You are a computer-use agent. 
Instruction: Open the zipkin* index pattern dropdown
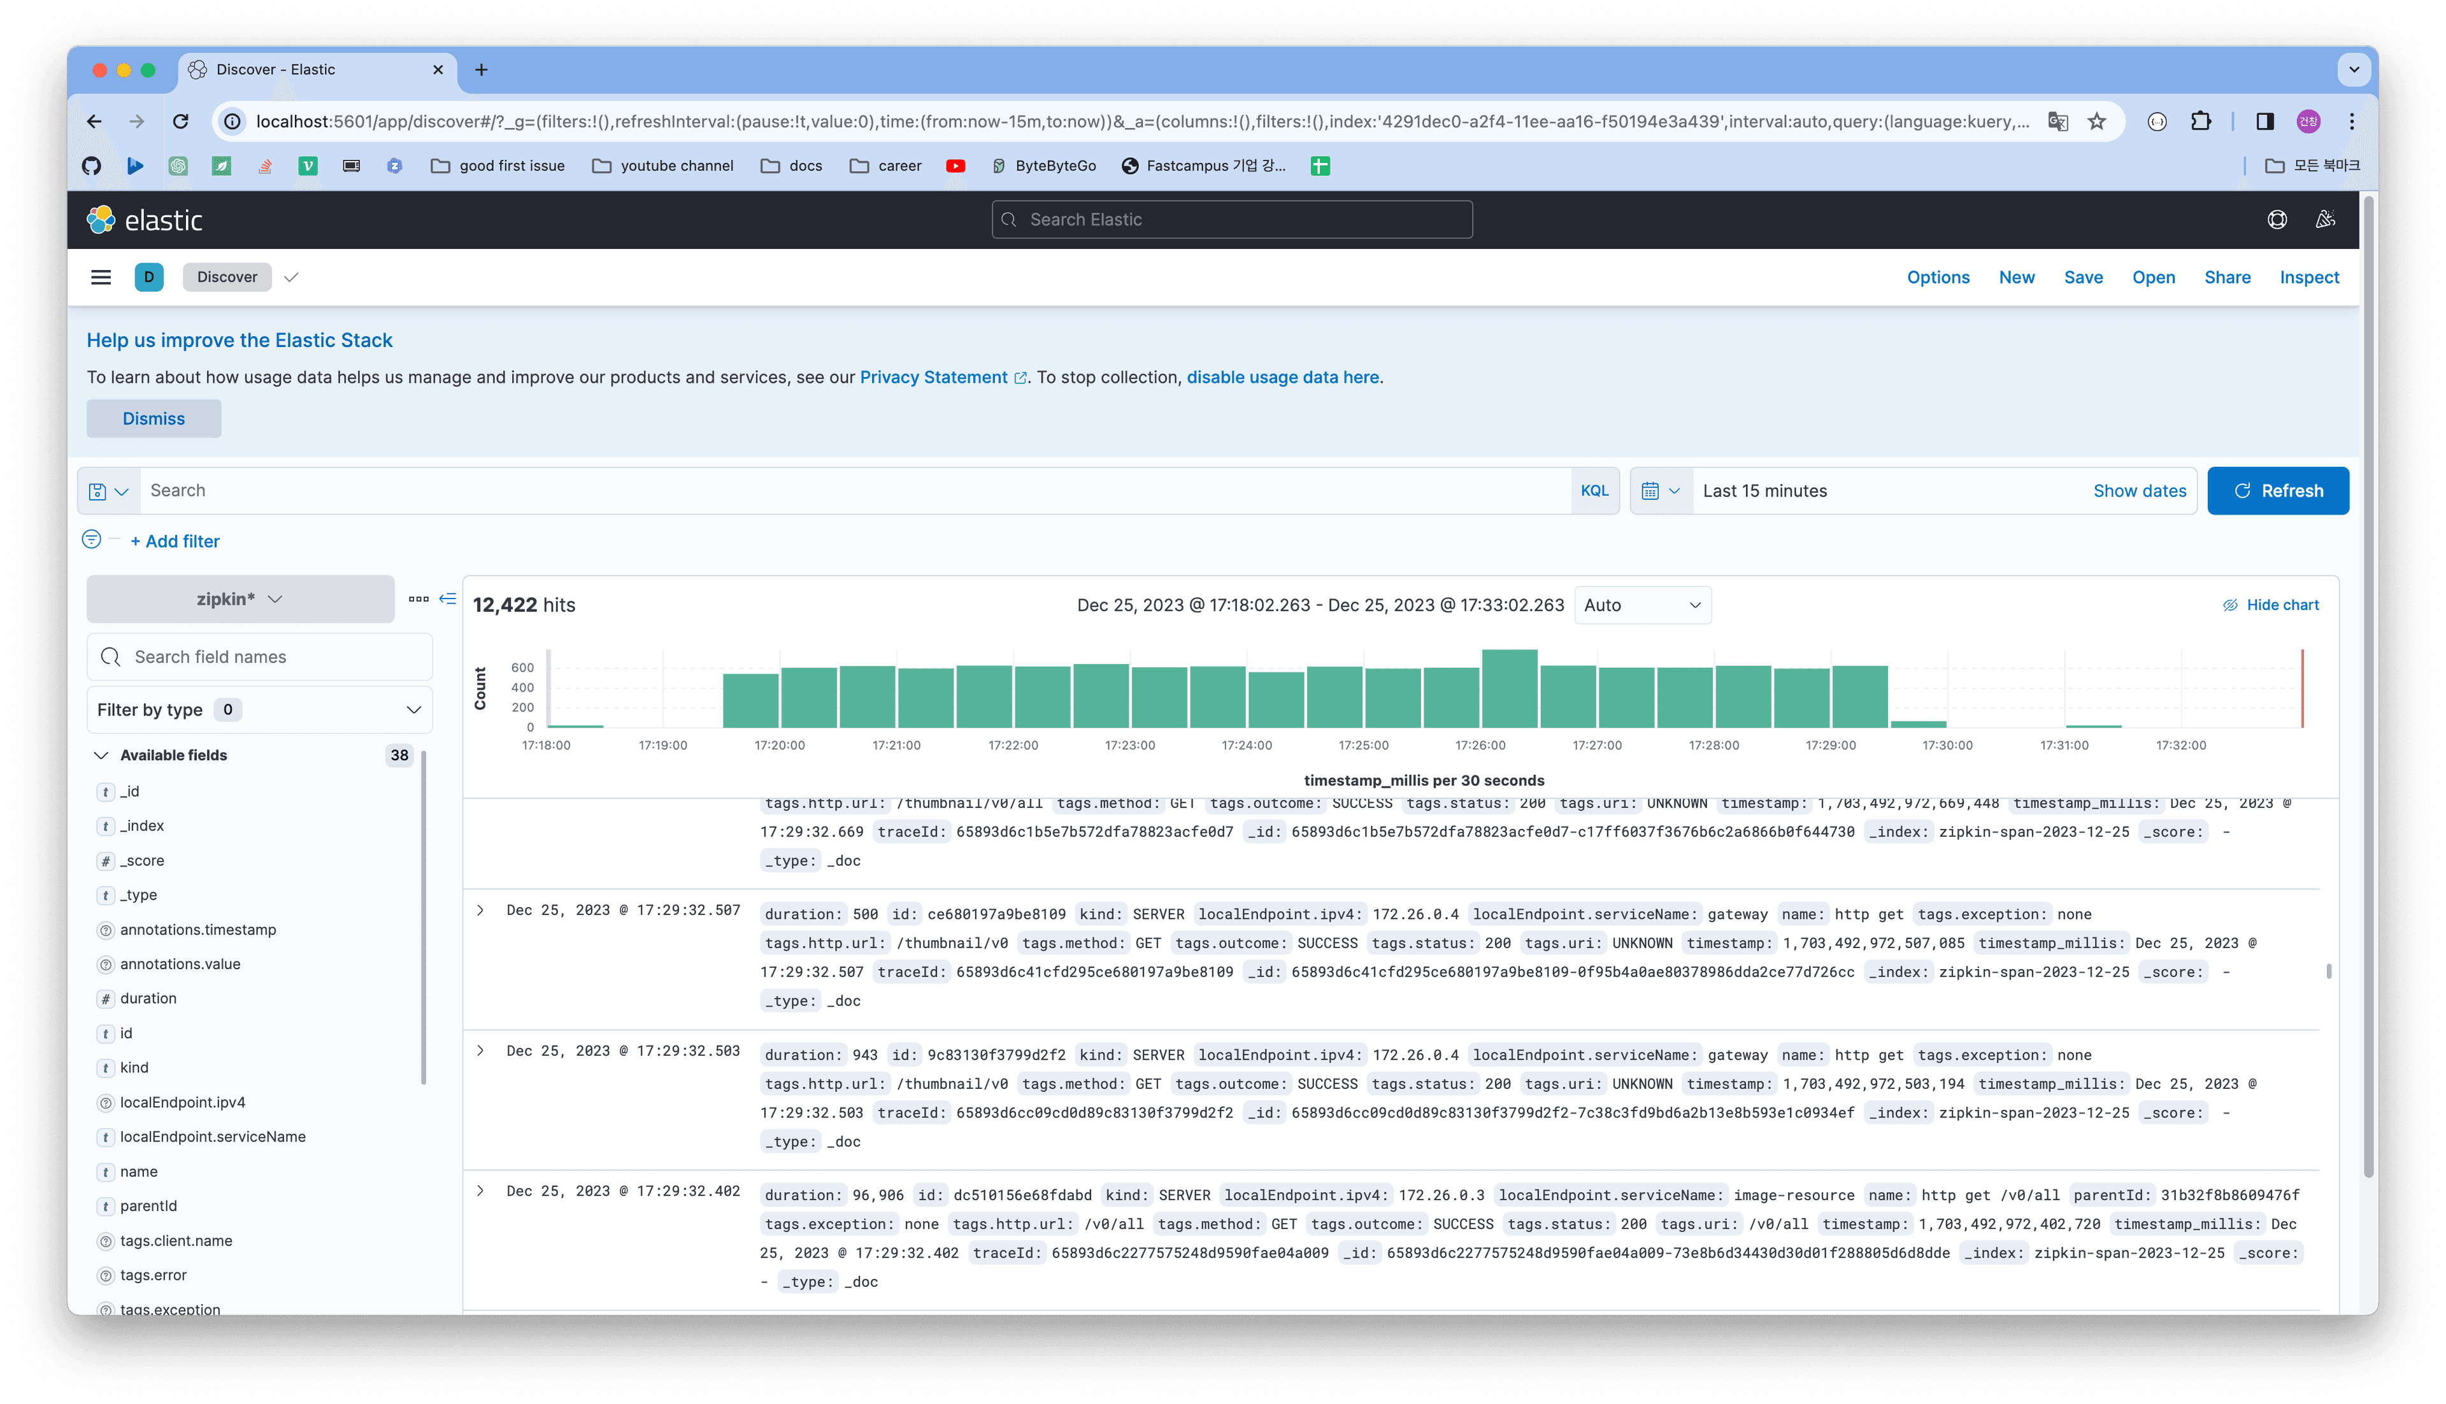click(x=240, y=599)
